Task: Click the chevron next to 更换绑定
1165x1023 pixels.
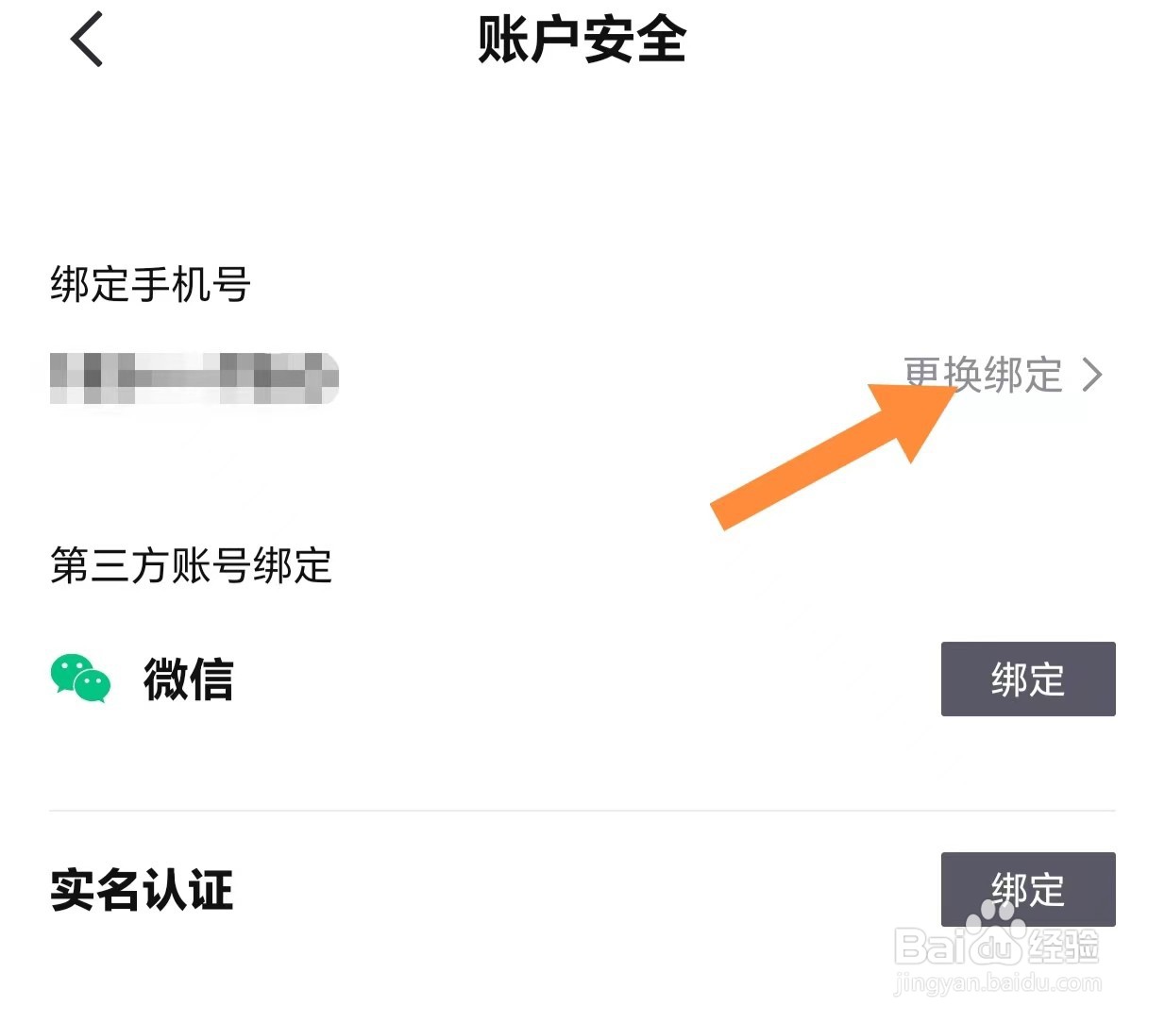Action: (1091, 375)
